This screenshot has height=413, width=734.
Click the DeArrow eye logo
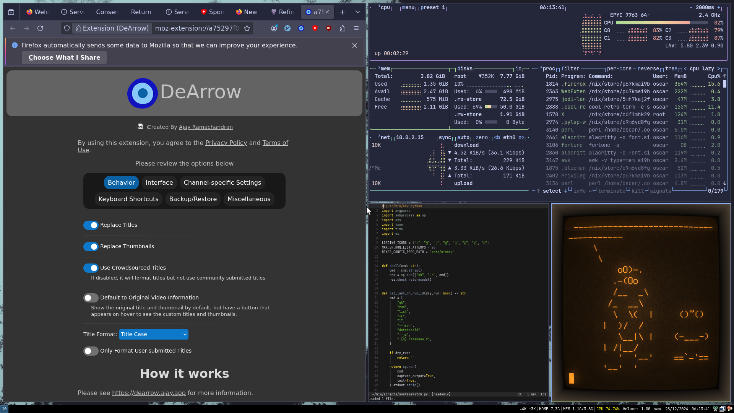tap(143, 93)
